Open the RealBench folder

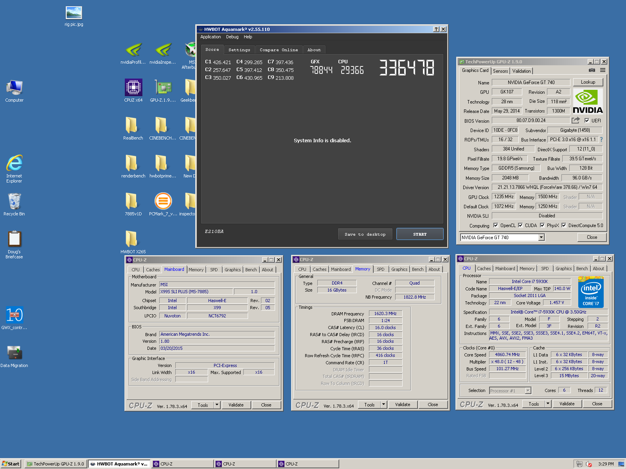pyautogui.click(x=133, y=129)
